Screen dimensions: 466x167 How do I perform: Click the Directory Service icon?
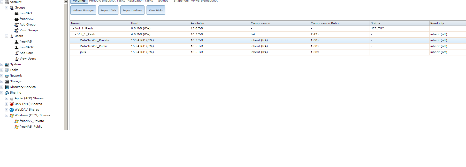[x=7, y=87]
